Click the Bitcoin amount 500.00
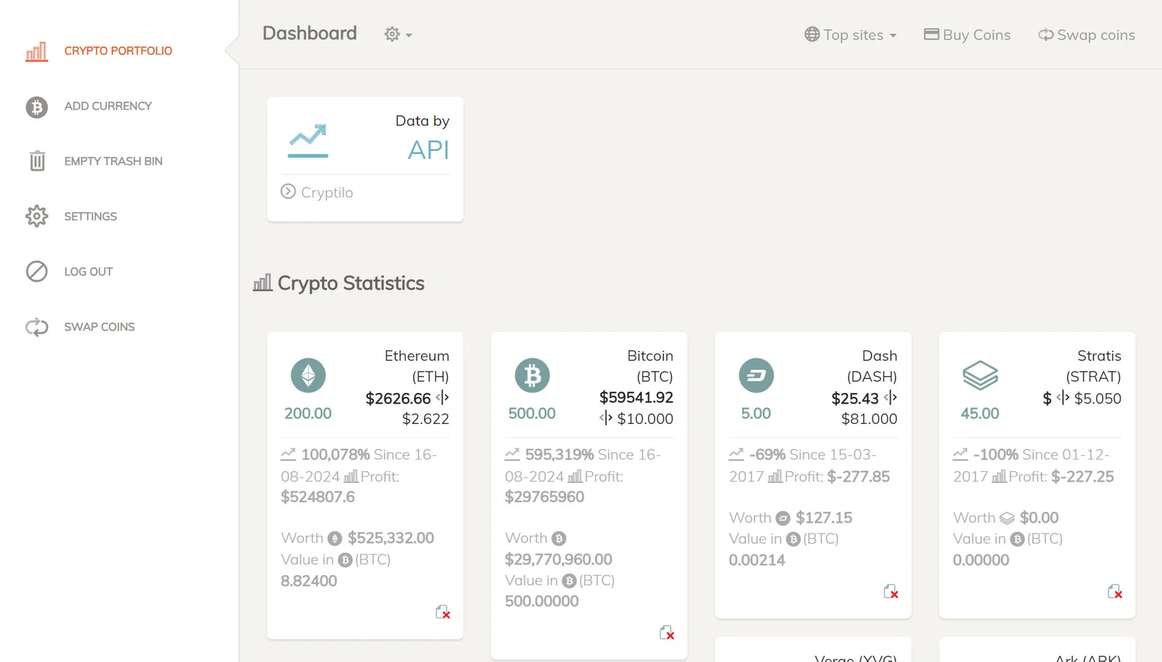Image resolution: width=1162 pixels, height=662 pixels. click(x=532, y=414)
